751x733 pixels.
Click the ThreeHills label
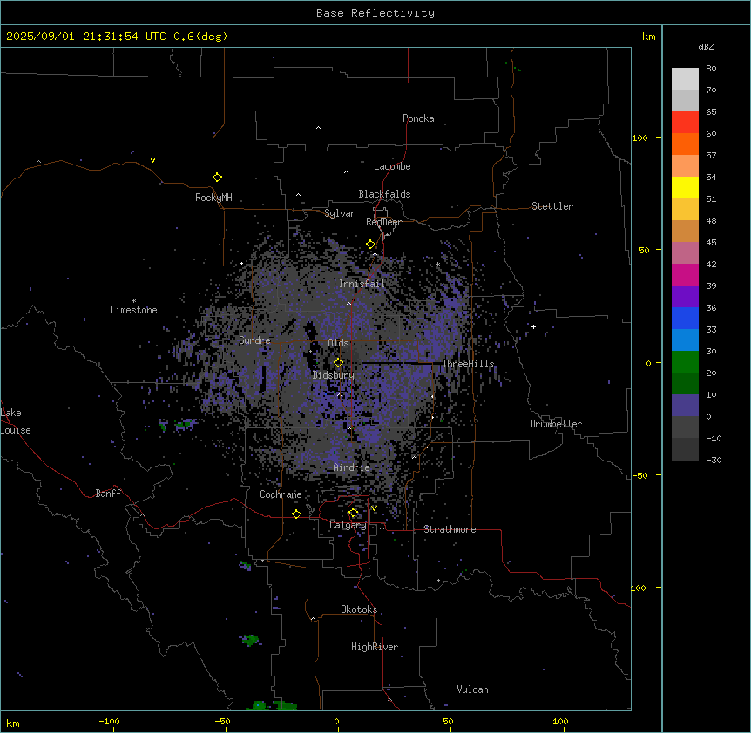tap(468, 364)
